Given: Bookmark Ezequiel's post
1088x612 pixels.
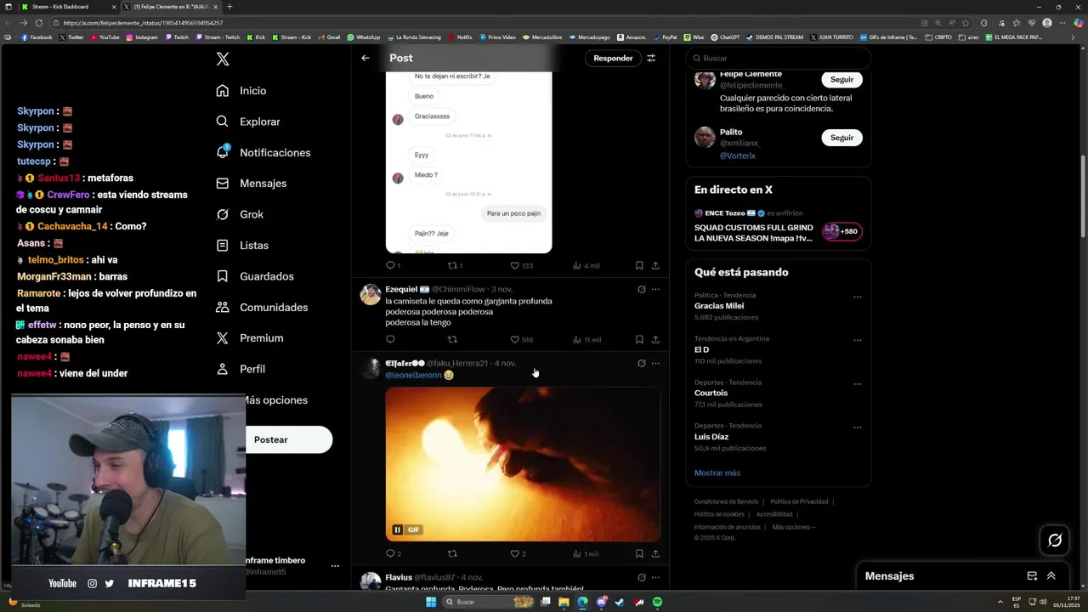Looking at the screenshot, I should tap(639, 339).
